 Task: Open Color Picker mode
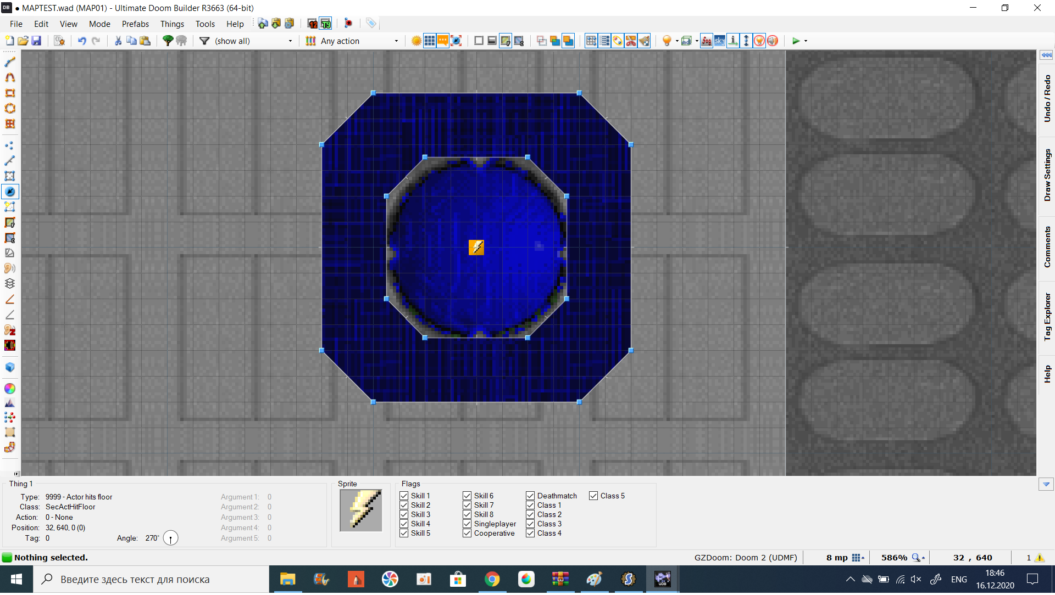[10, 389]
